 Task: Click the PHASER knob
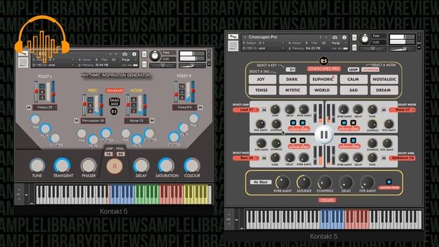click(x=88, y=165)
